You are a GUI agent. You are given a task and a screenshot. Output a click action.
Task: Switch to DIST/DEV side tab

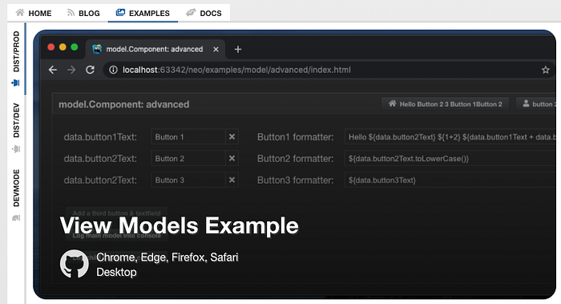pyautogui.click(x=16, y=128)
